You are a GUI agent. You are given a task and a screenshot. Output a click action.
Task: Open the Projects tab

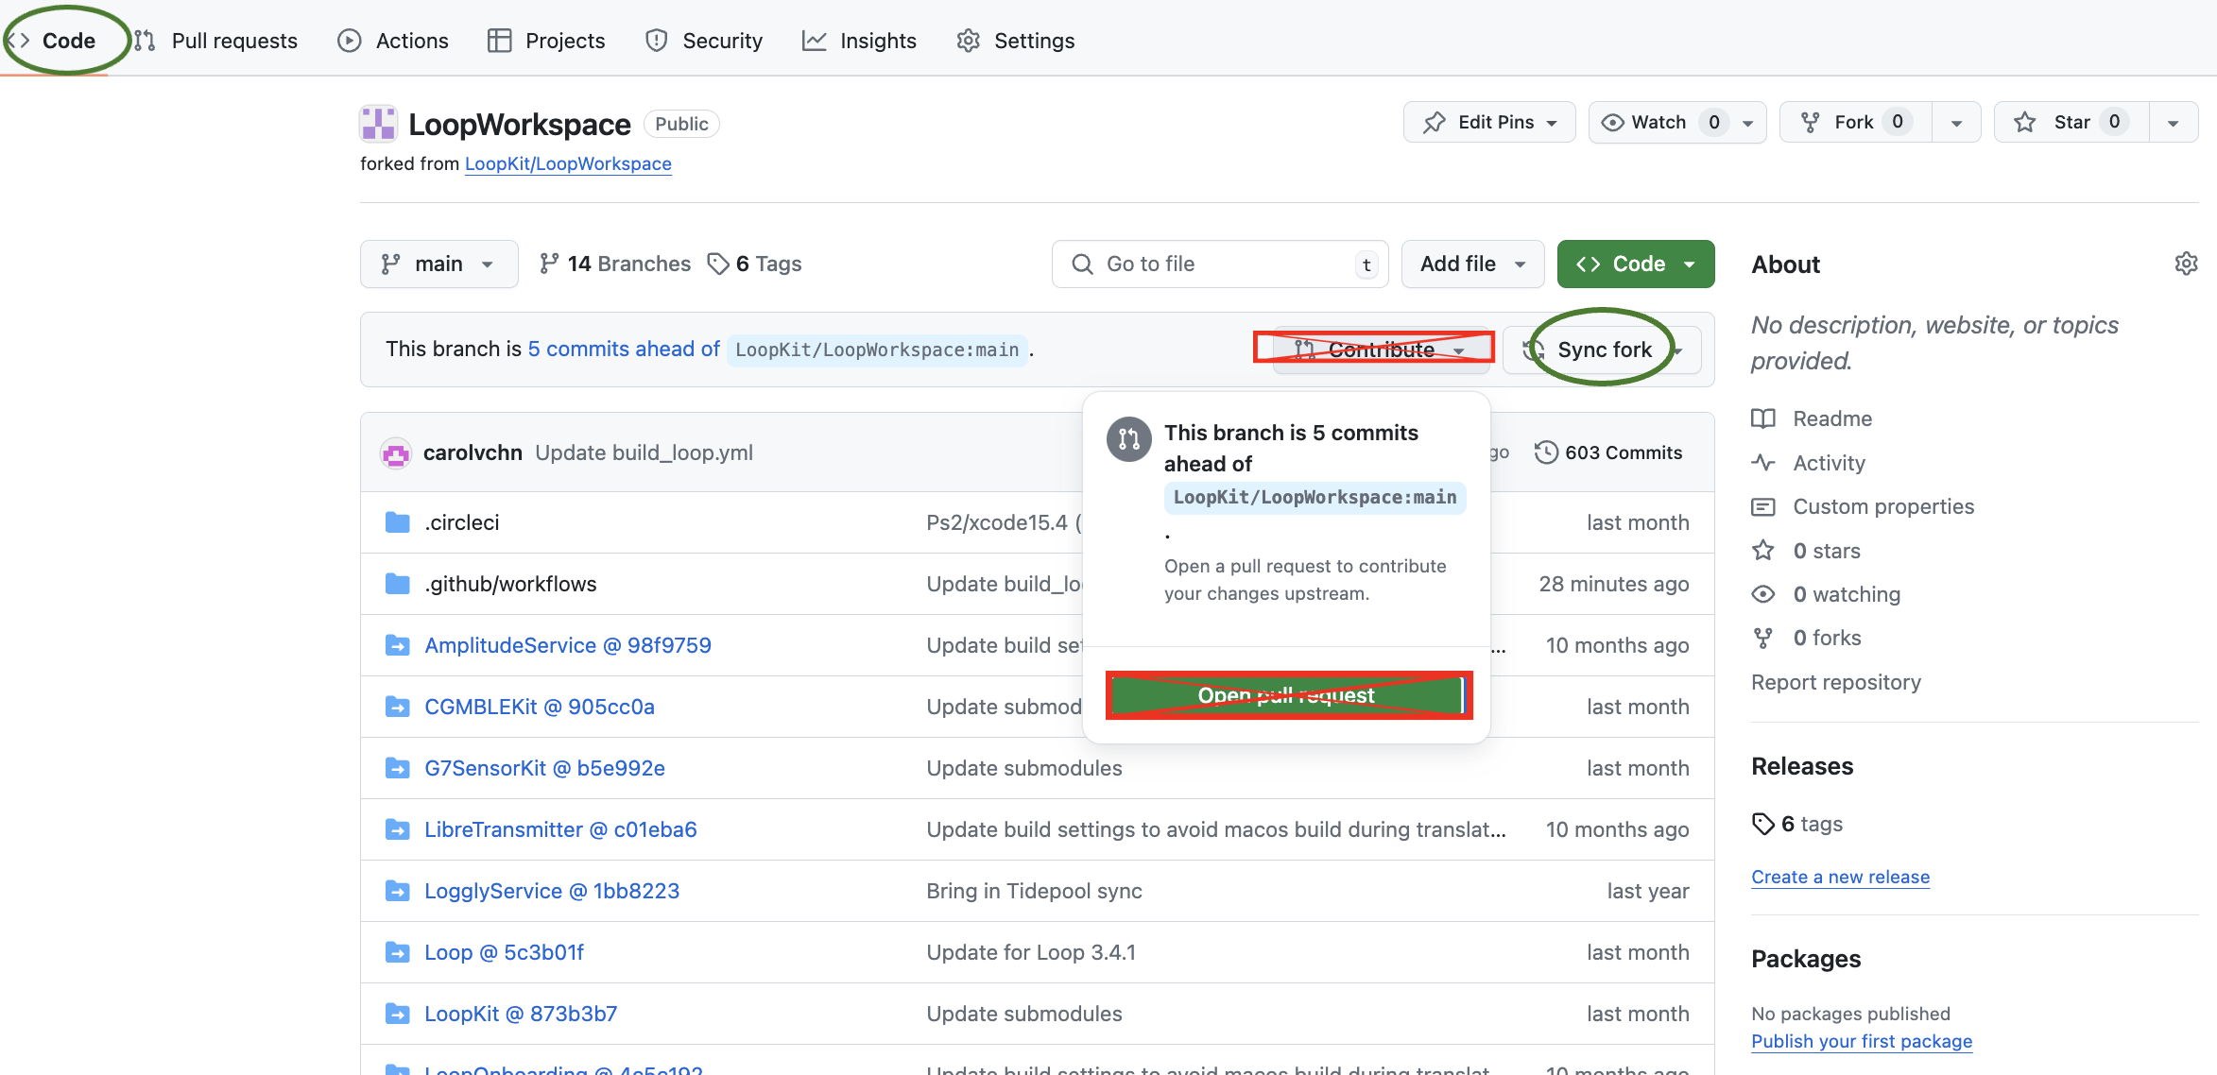pos(546,41)
